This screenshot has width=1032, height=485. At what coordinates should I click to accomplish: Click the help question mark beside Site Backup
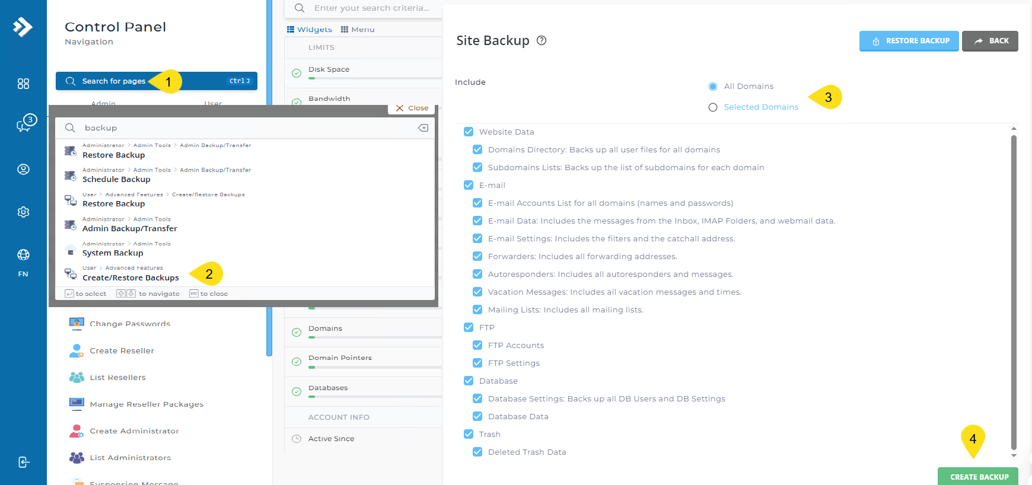pyautogui.click(x=542, y=40)
